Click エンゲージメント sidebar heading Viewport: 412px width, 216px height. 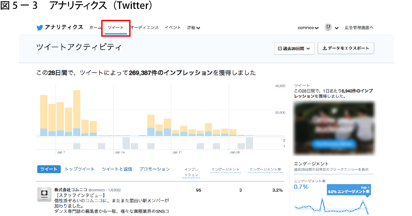(x=311, y=164)
